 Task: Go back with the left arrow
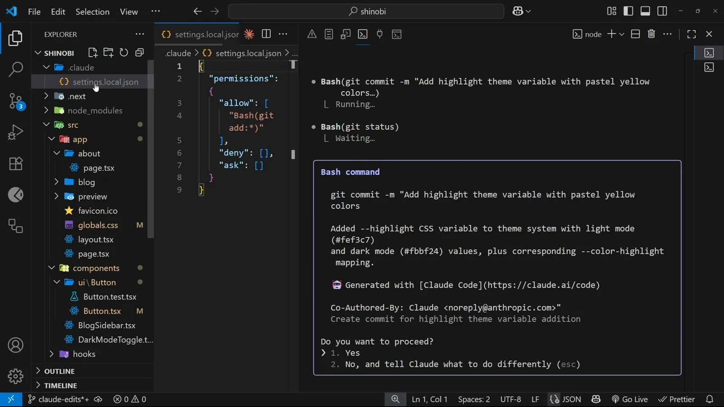[x=197, y=11]
